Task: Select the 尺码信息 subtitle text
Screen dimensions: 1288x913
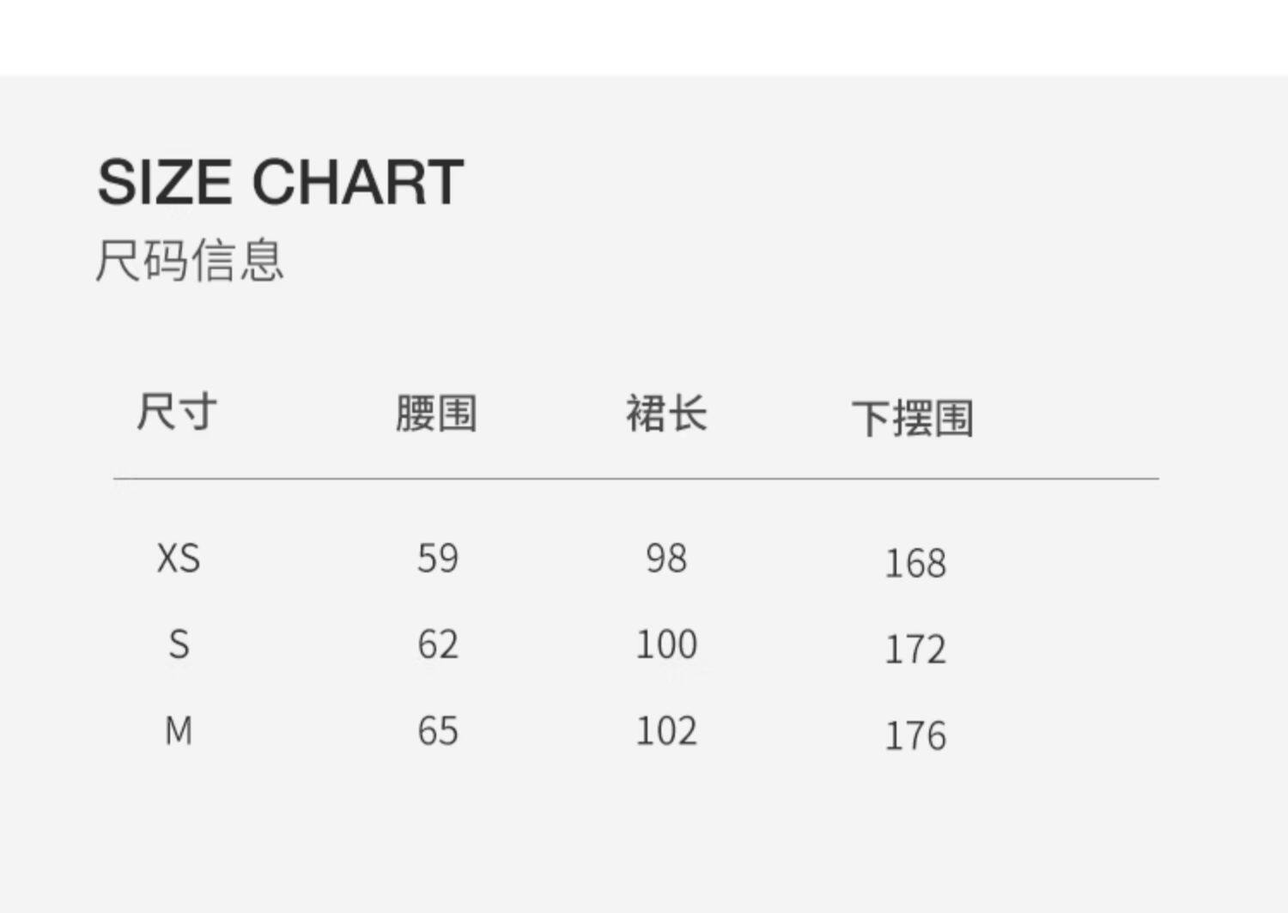Action: coord(189,260)
